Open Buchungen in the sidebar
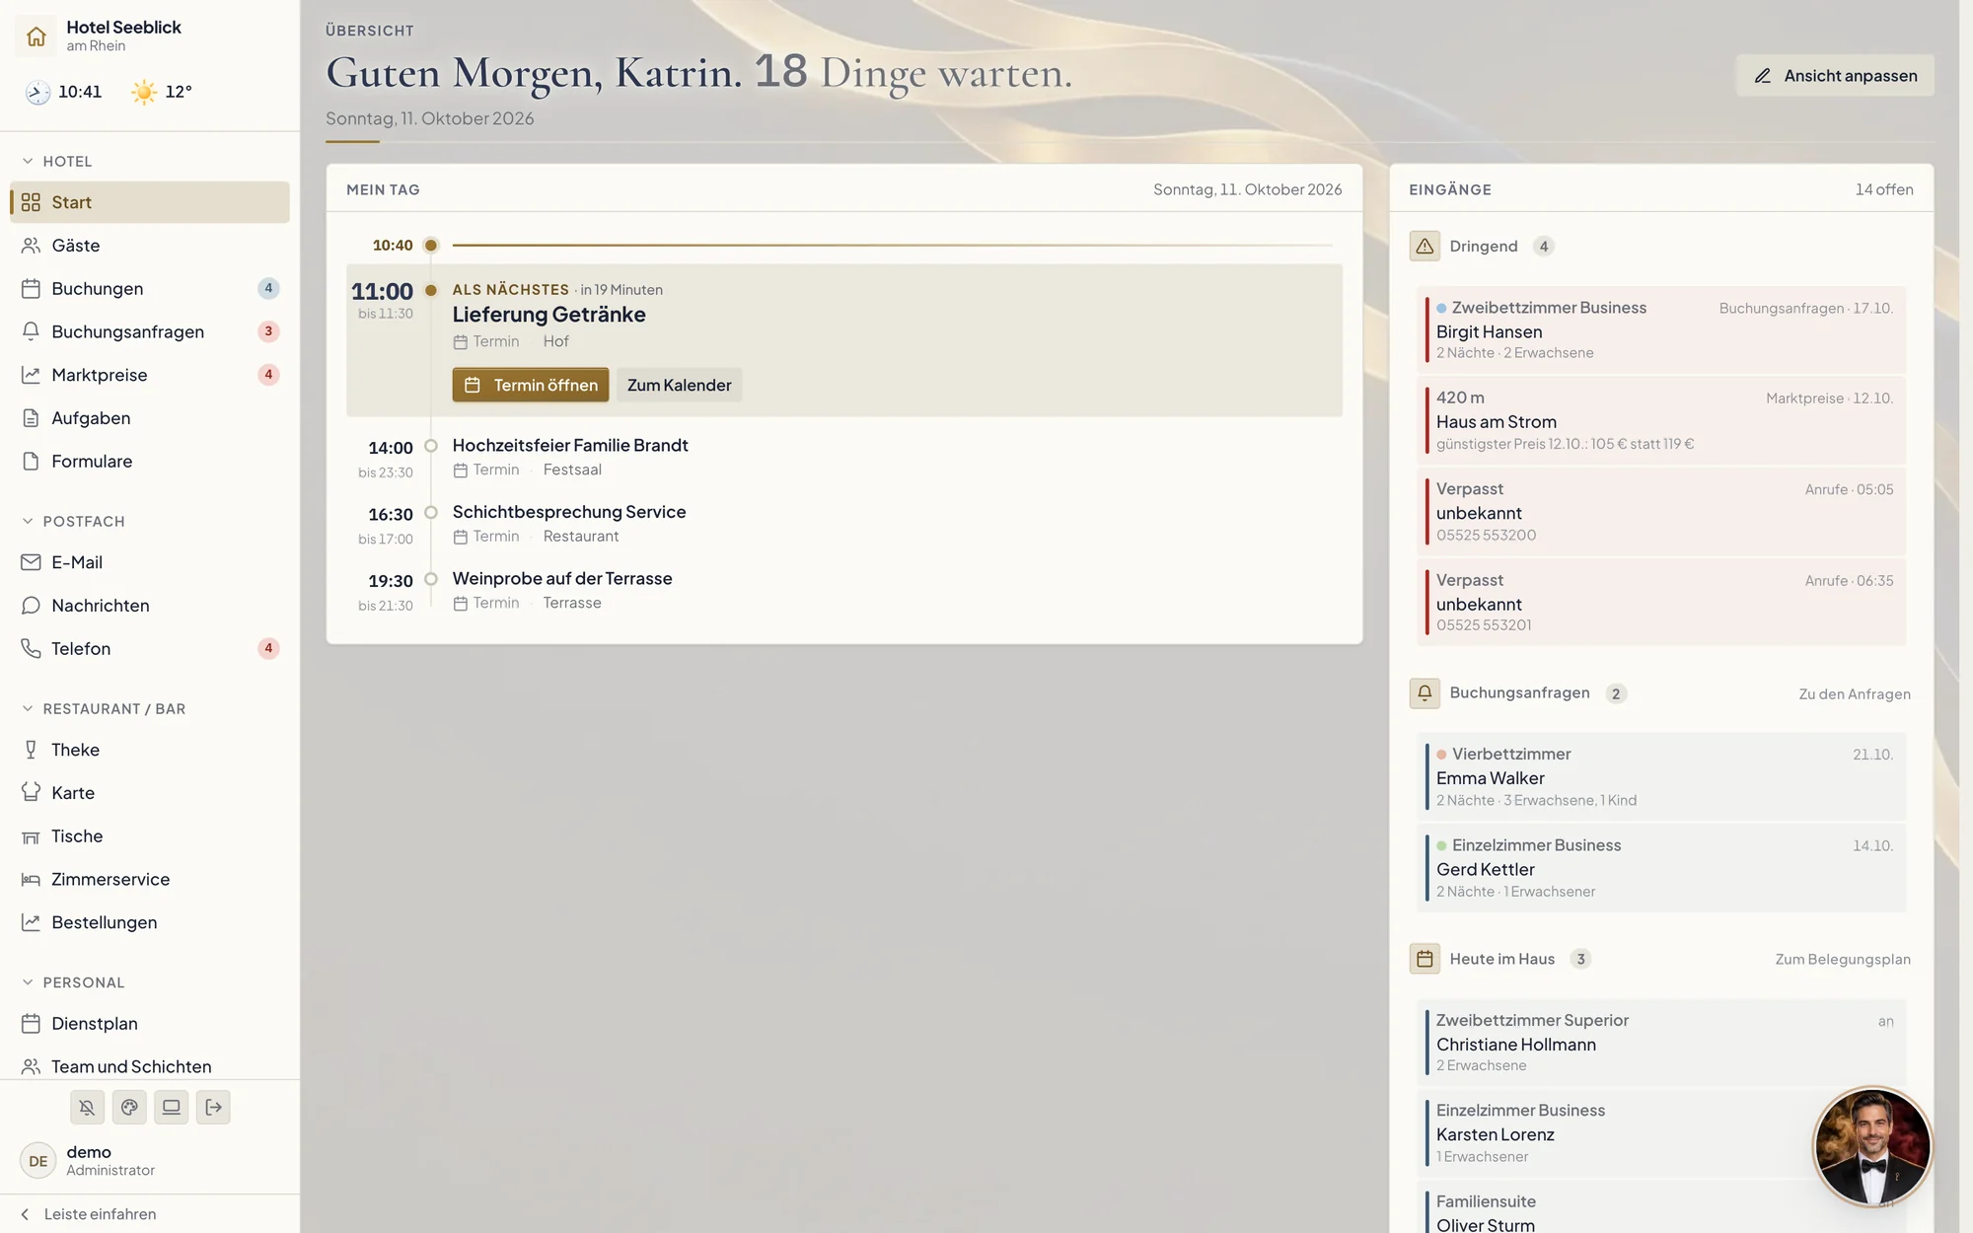Image resolution: width=1973 pixels, height=1233 pixels. [x=150, y=289]
